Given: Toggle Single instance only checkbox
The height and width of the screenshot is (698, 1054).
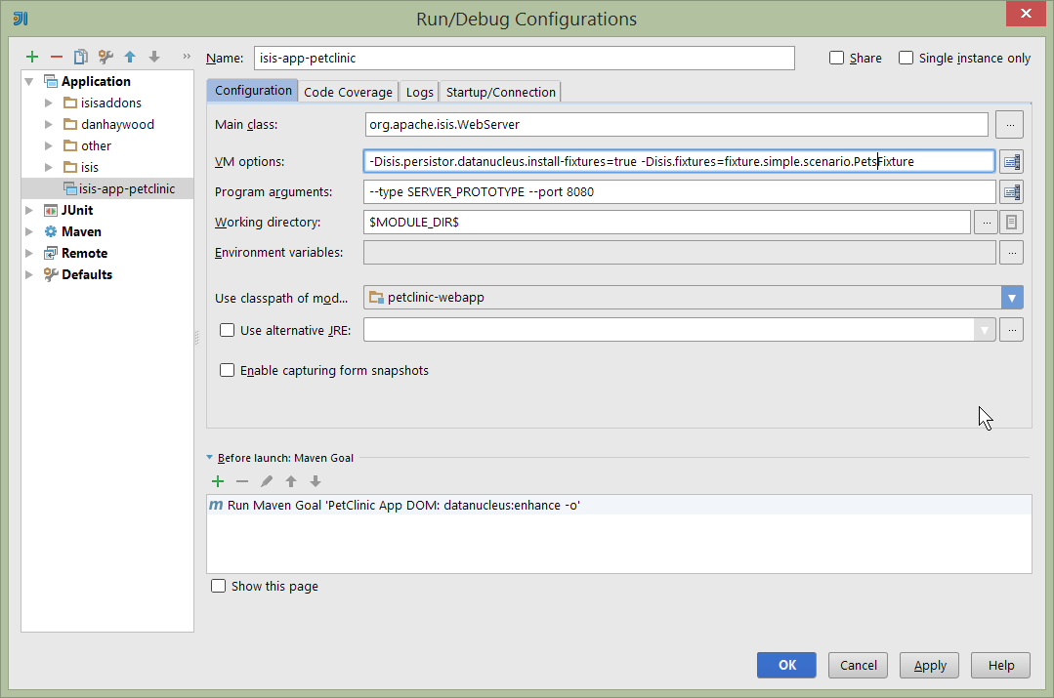Looking at the screenshot, I should point(906,58).
